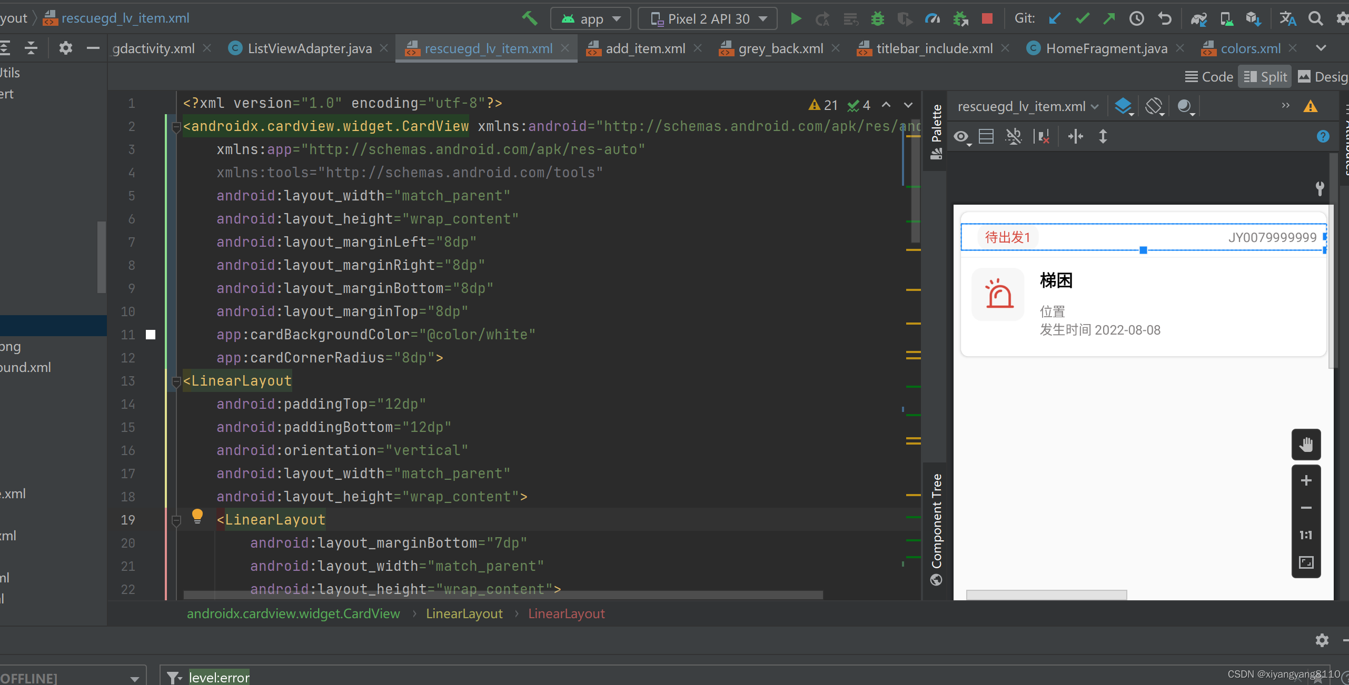Click the white color swatch on line 11
This screenshot has width=1349, height=685.
pyautogui.click(x=151, y=335)
